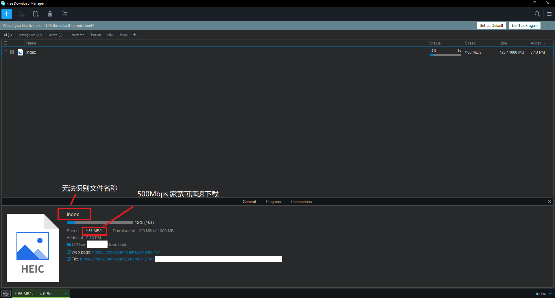Expand the traffic speed panel arrow
The width and height of the screenshot is (555, 298).
pyautogui.click(x=66, y=294)
